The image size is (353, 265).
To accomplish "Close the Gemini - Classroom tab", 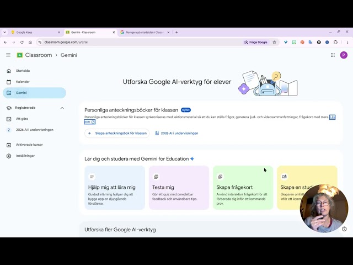I will pyautogui.click(x=114, y=32).
